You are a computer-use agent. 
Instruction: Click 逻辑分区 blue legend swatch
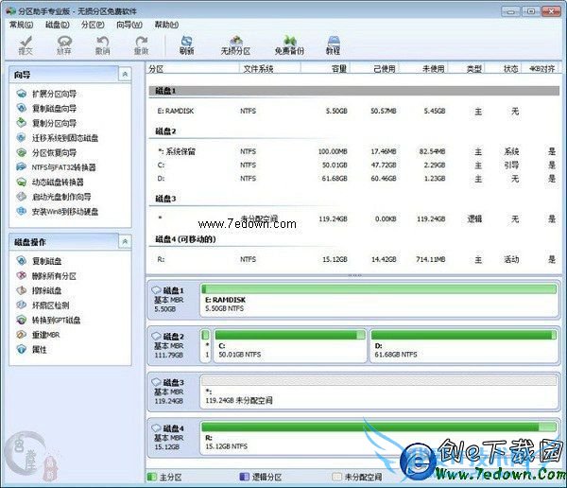pyautogui.click(x=245, y=477)
